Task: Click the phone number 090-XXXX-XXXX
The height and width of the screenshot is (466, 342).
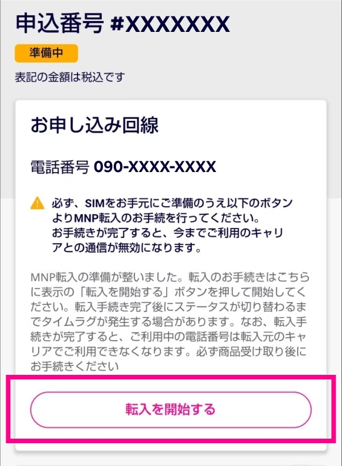Action: [x=155, y=167]
